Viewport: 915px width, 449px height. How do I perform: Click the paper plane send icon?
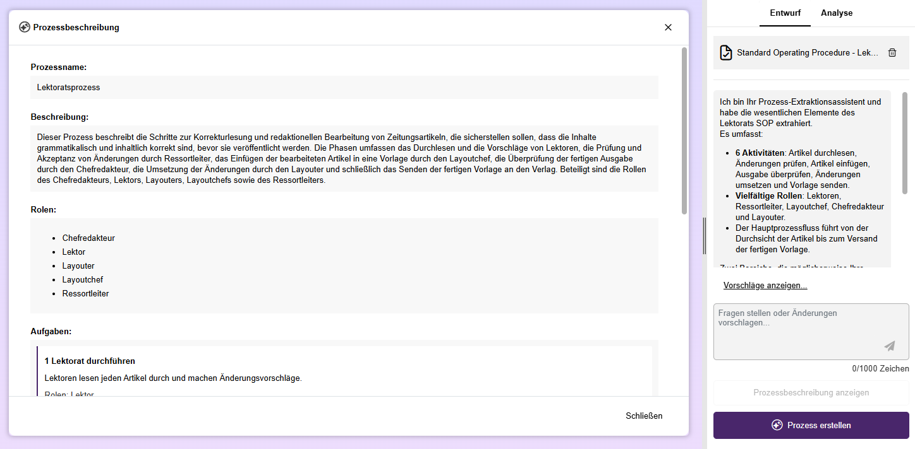(x=889, y=346)
